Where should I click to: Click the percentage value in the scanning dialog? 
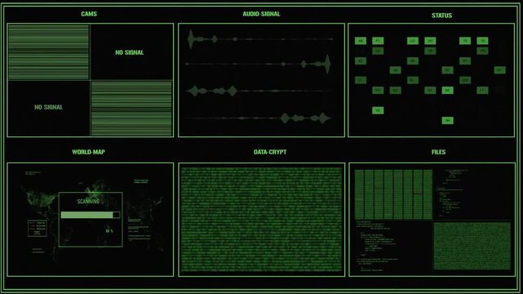coord(109,231)
